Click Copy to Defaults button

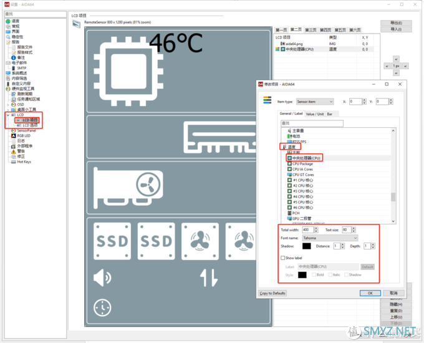click(x=272, y=293)
